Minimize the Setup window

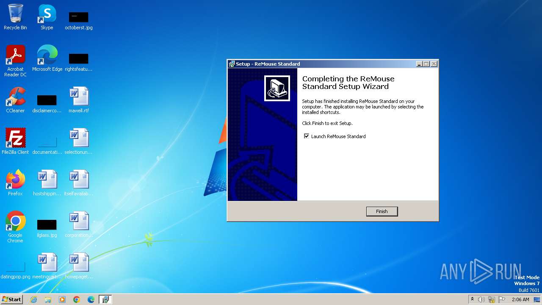[419, 64]
